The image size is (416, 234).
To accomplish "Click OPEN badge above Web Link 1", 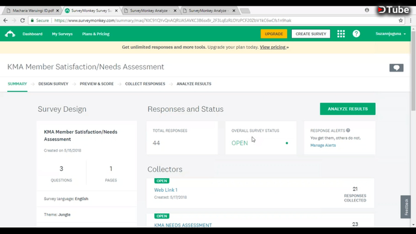I will coord(162,181).
